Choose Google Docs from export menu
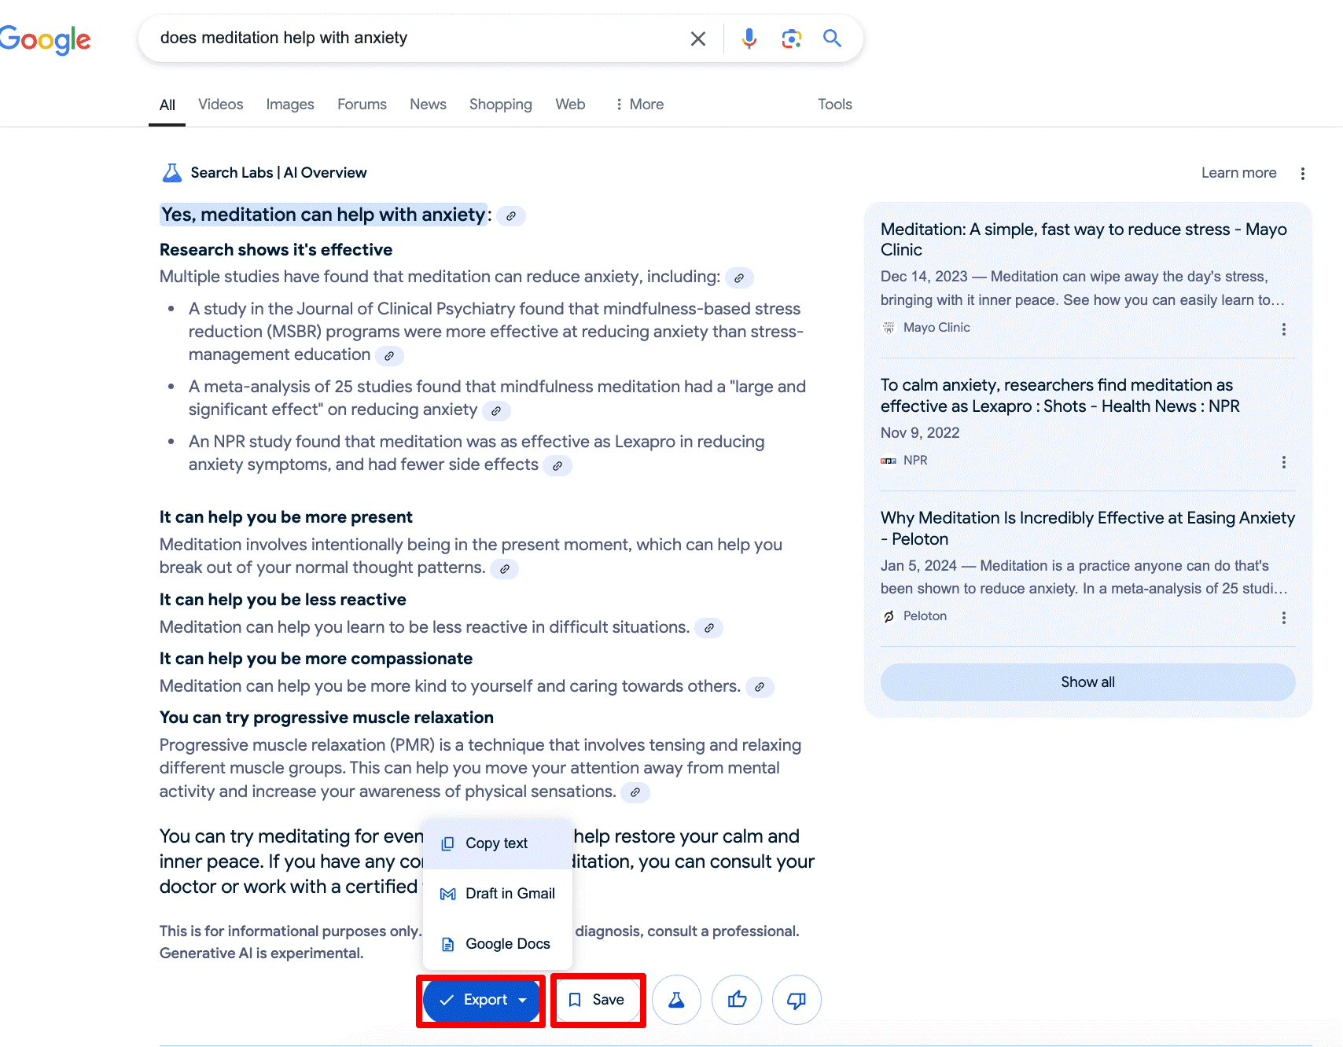Viewport: 1343px width, 1047px height. coord(498,944)
